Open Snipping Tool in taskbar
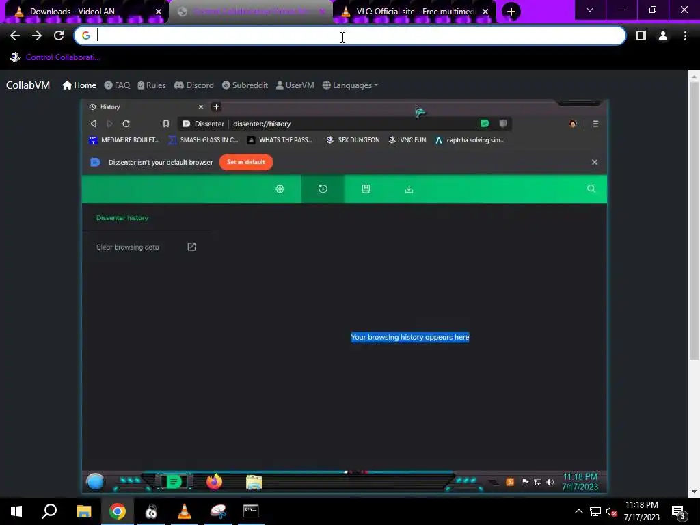Viewport: 700px width, 525px height. coord(218,511)
